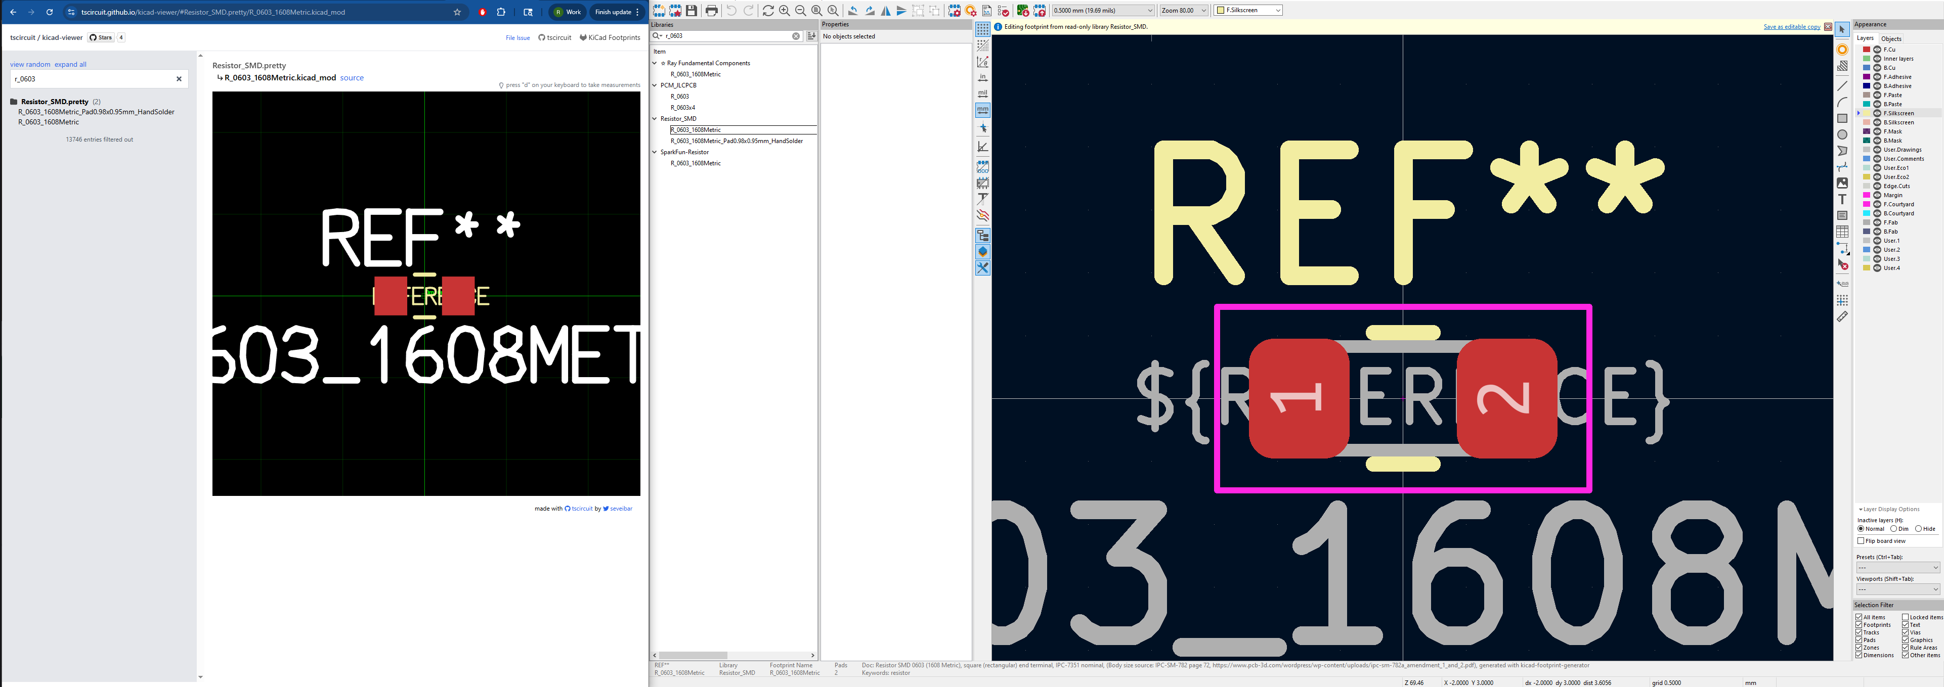This screenshot has height=687, width=1944.
Task: Select the Add Pad tool
Action: (x=1842, y=50)
